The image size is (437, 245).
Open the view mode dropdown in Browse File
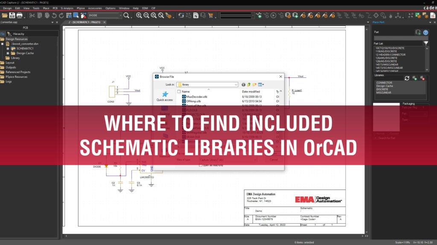(261, 85)
